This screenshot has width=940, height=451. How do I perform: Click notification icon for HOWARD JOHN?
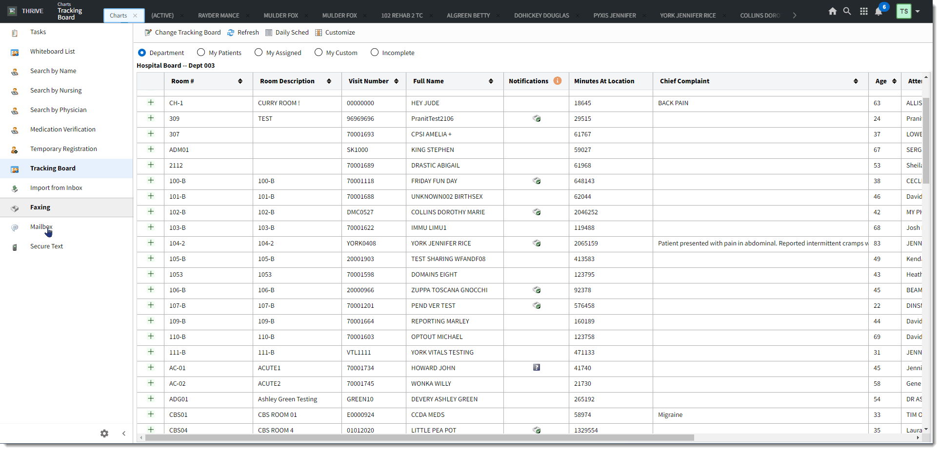pos(537,368)
